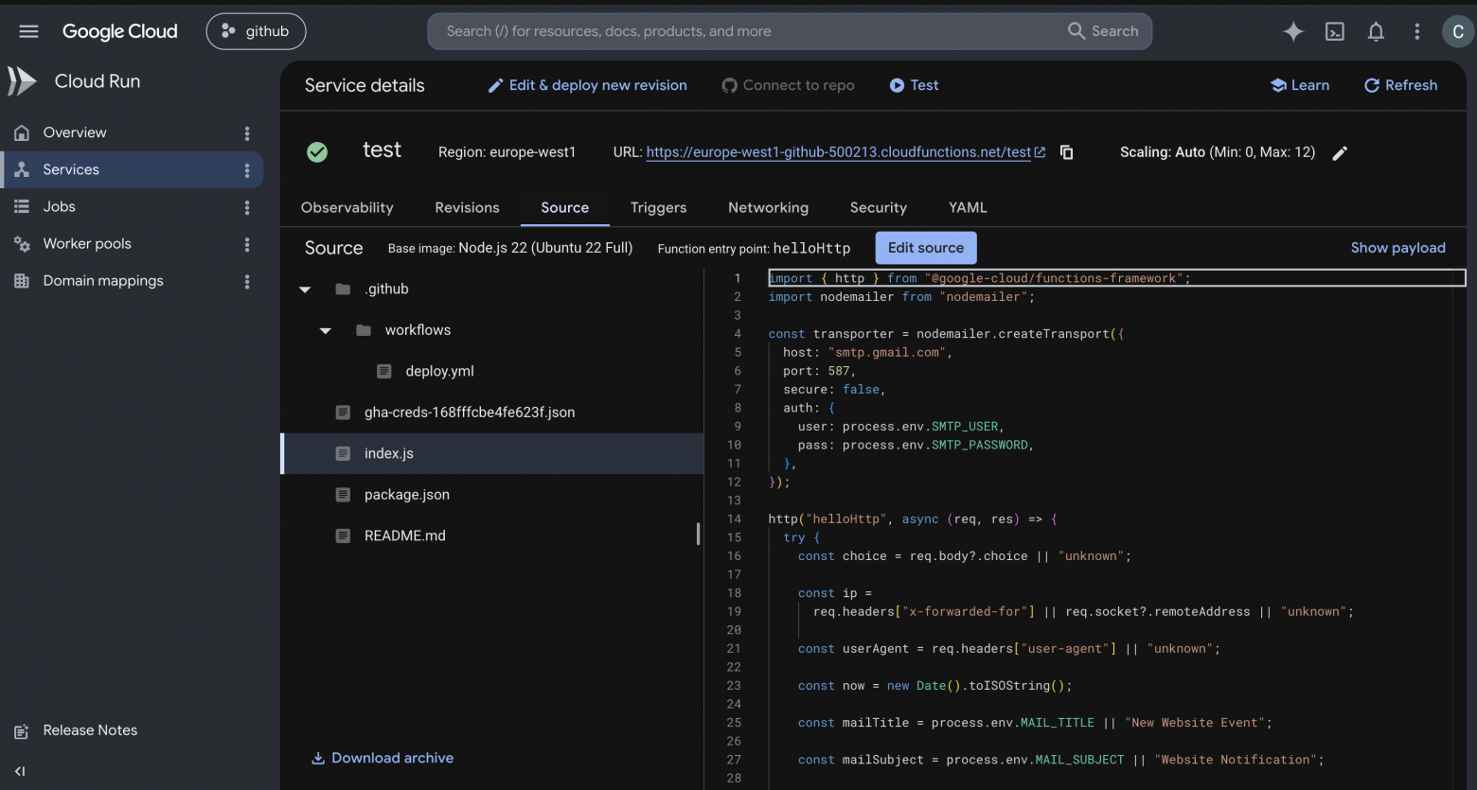Open the Learn panel

[x=1299, y=85]
